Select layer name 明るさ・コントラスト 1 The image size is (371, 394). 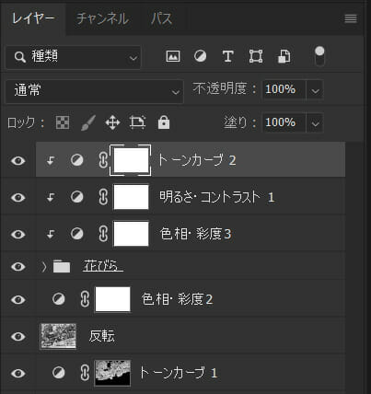(216, 197)
